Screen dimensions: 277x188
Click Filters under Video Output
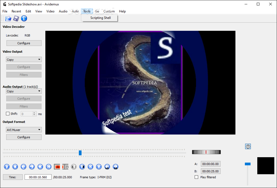coord(24,75)
